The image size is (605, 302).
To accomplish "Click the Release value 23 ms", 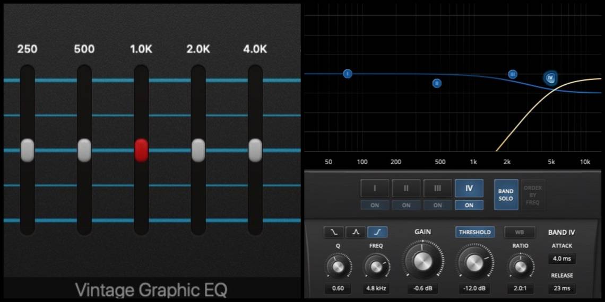I will pyautogui.click(x=562, y=289).
